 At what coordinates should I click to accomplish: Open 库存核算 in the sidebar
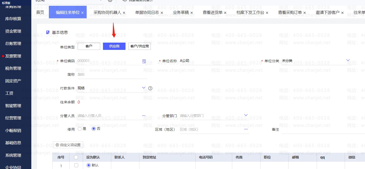(x=13, y=19)
